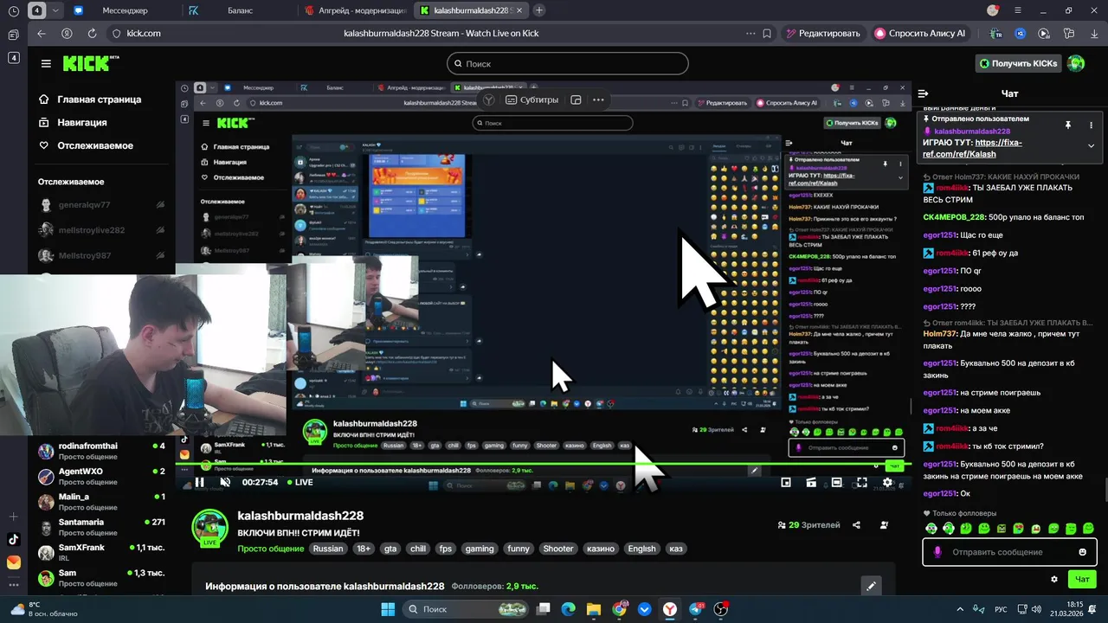Edit channel information pencil button

(x=872, y=586)
